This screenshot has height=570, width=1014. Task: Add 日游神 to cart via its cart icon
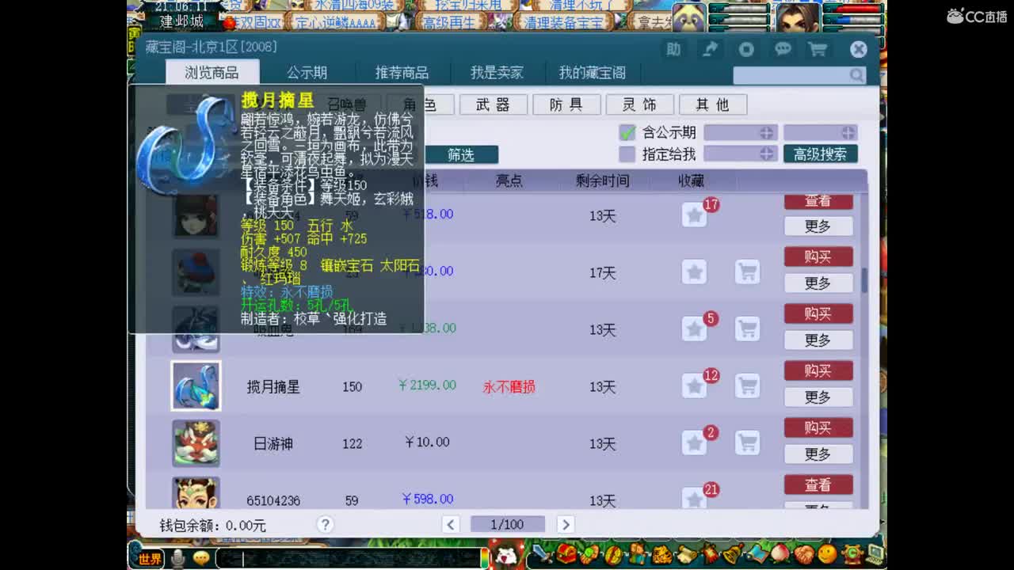[747, 443]
